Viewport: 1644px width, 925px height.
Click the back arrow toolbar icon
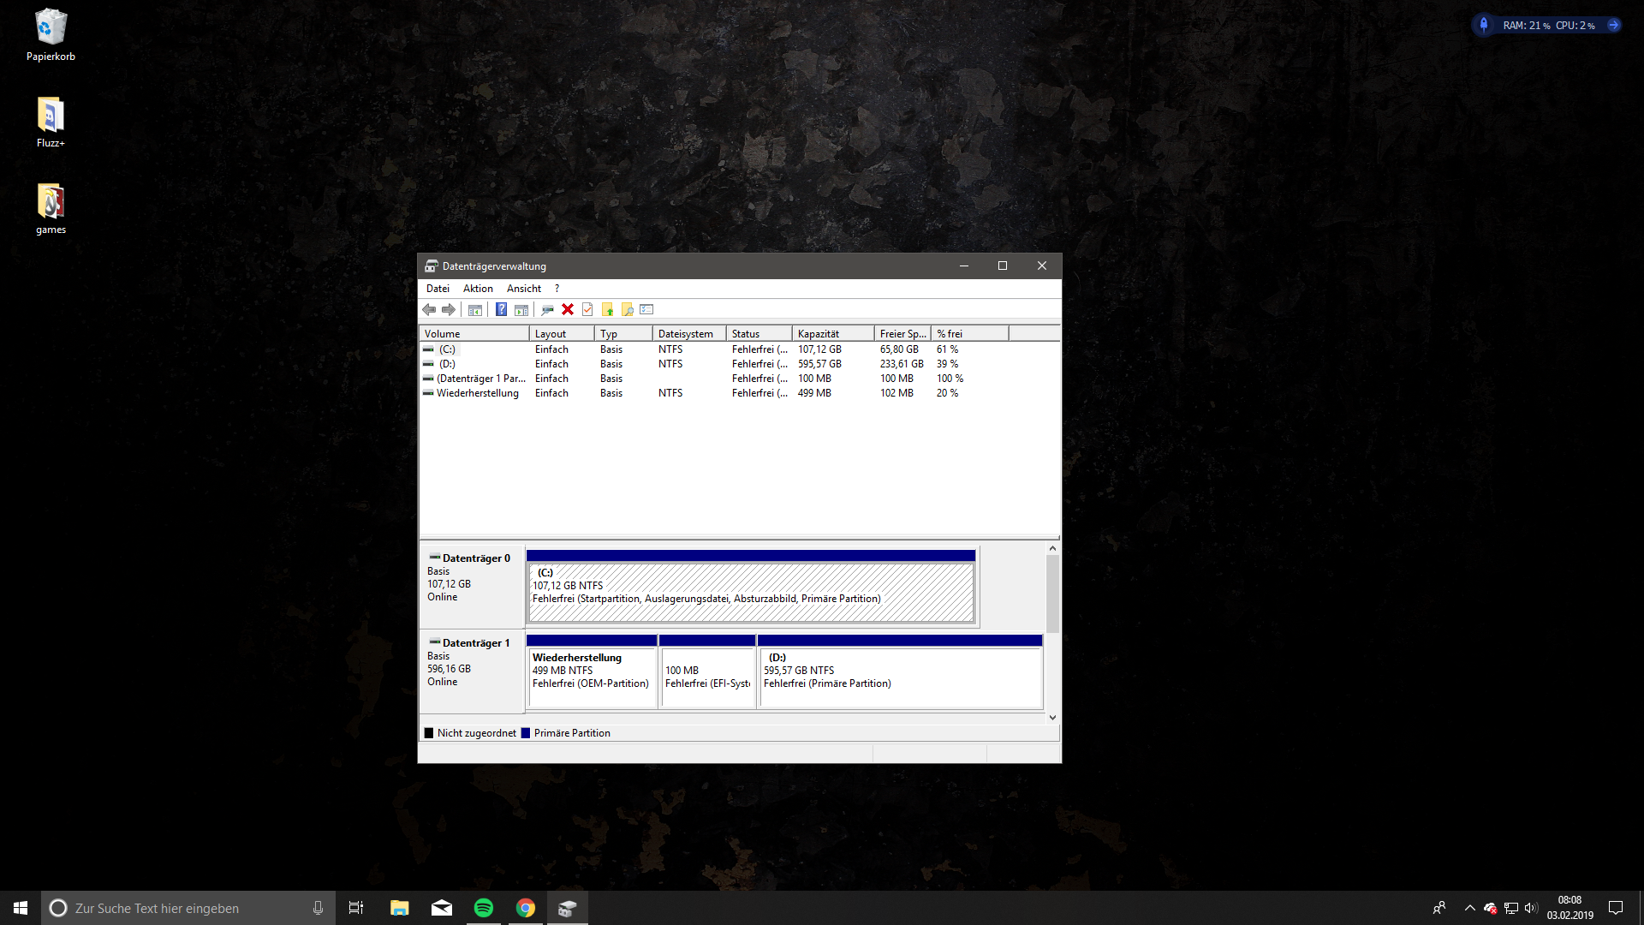pyautogui.click(x=429, y=310)
